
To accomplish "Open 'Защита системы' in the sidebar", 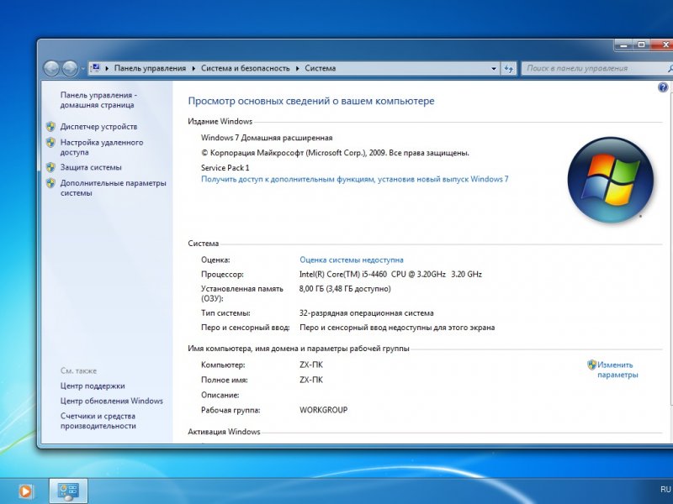I will (x=91, y=167).
